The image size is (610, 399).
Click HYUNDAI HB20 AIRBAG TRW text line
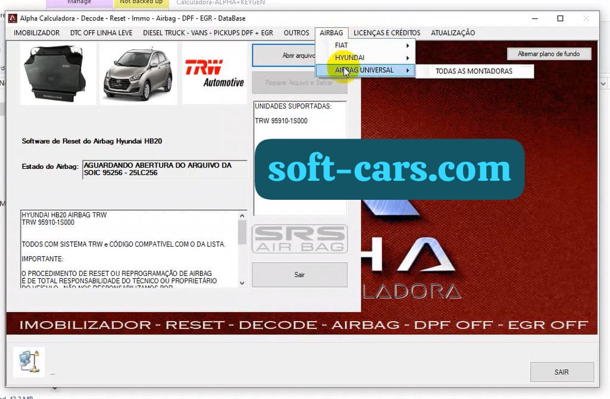64,215
